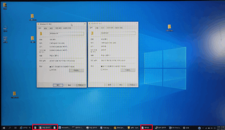This screenshot has height=130, width=225.
Task: Close the Windows NT properties dialog
Action: (85, 24)
